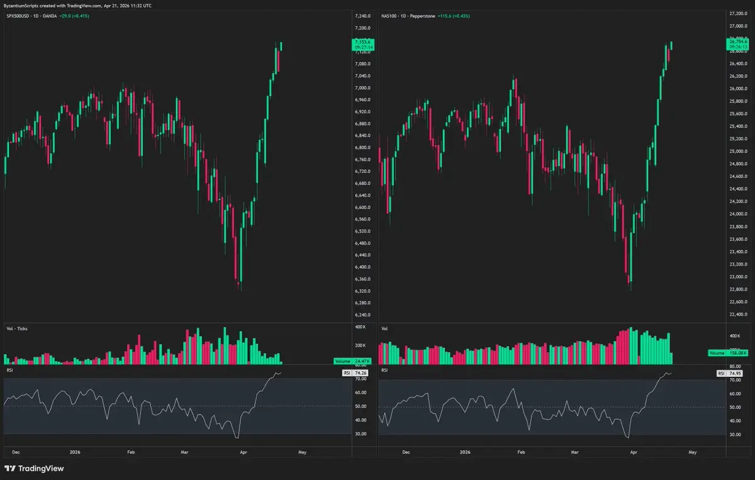Click the 24,000.0 price axis label
The image size is (755, 480).
(x=737, y=214)
